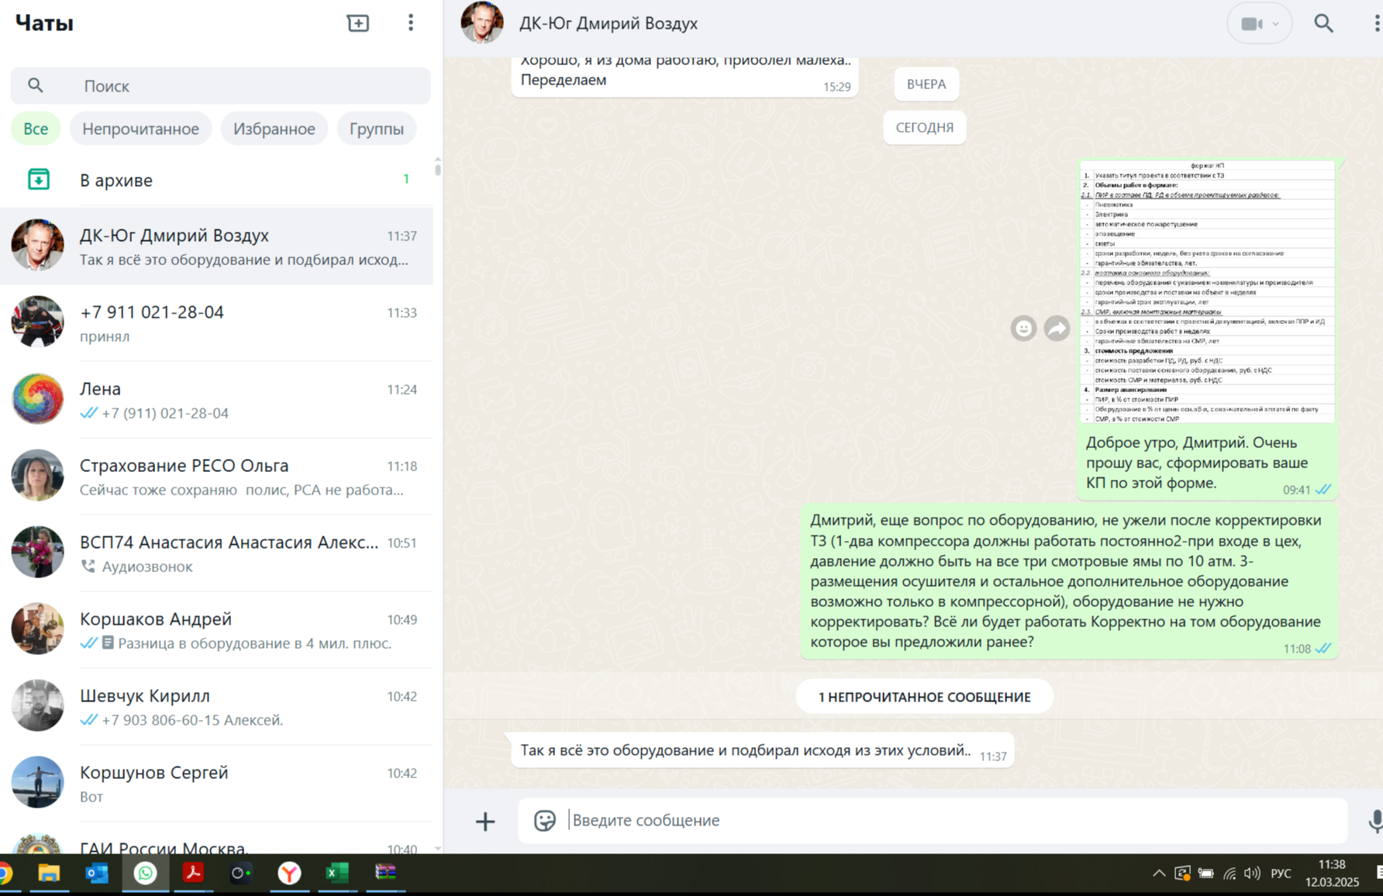Open Adobe Acrobat from the taskbar
1383x896 pixels.
pyautogui.click(x=193, y=874)
